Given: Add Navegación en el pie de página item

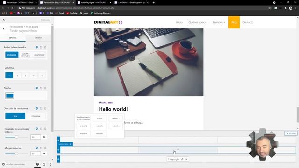Looking at the screenshot, I should [x=83, y=118].
